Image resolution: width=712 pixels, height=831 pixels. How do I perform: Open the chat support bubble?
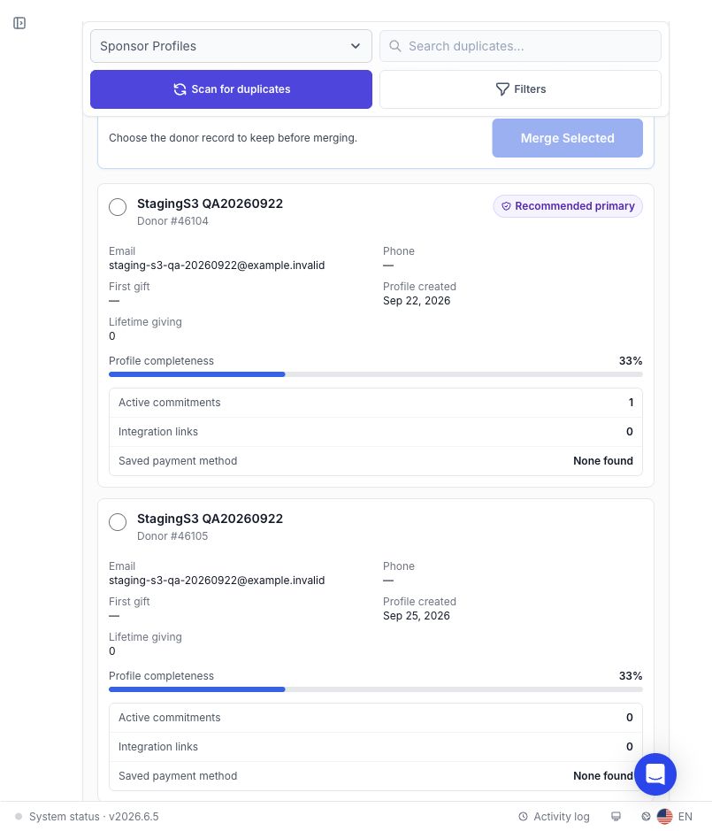coord(655,774)
